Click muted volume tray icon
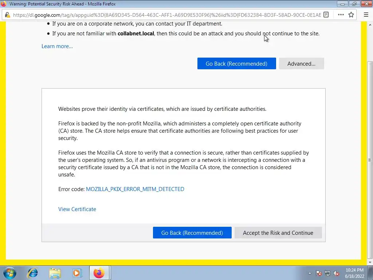 [336, 273]
